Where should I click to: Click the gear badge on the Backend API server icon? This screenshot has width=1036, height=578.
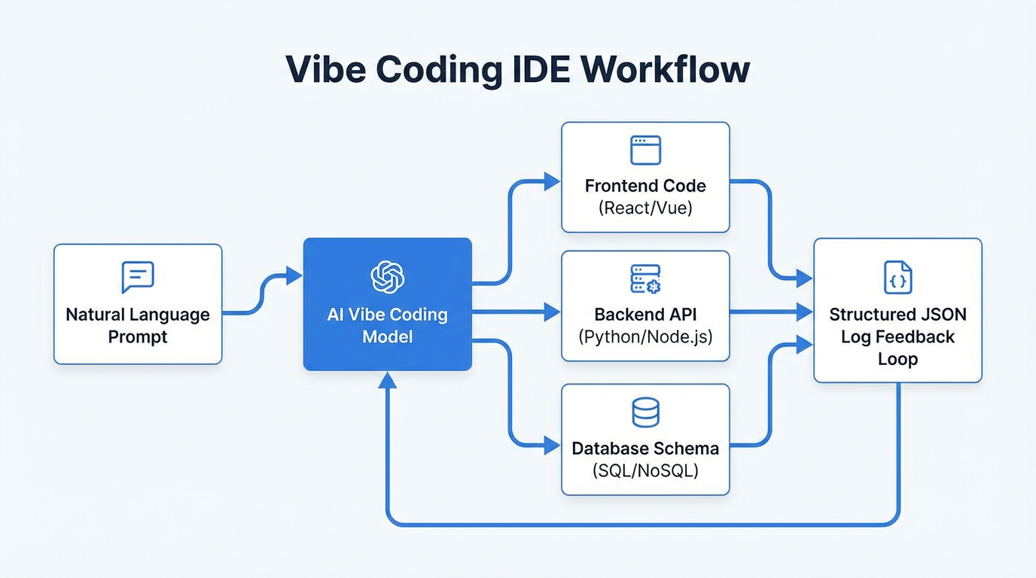[x=654, y=286]
